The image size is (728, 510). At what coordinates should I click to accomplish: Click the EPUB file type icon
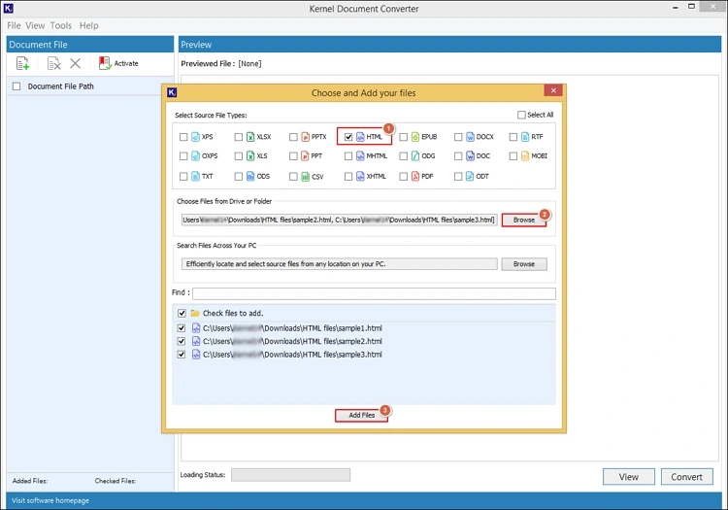(x=414, y=137)
